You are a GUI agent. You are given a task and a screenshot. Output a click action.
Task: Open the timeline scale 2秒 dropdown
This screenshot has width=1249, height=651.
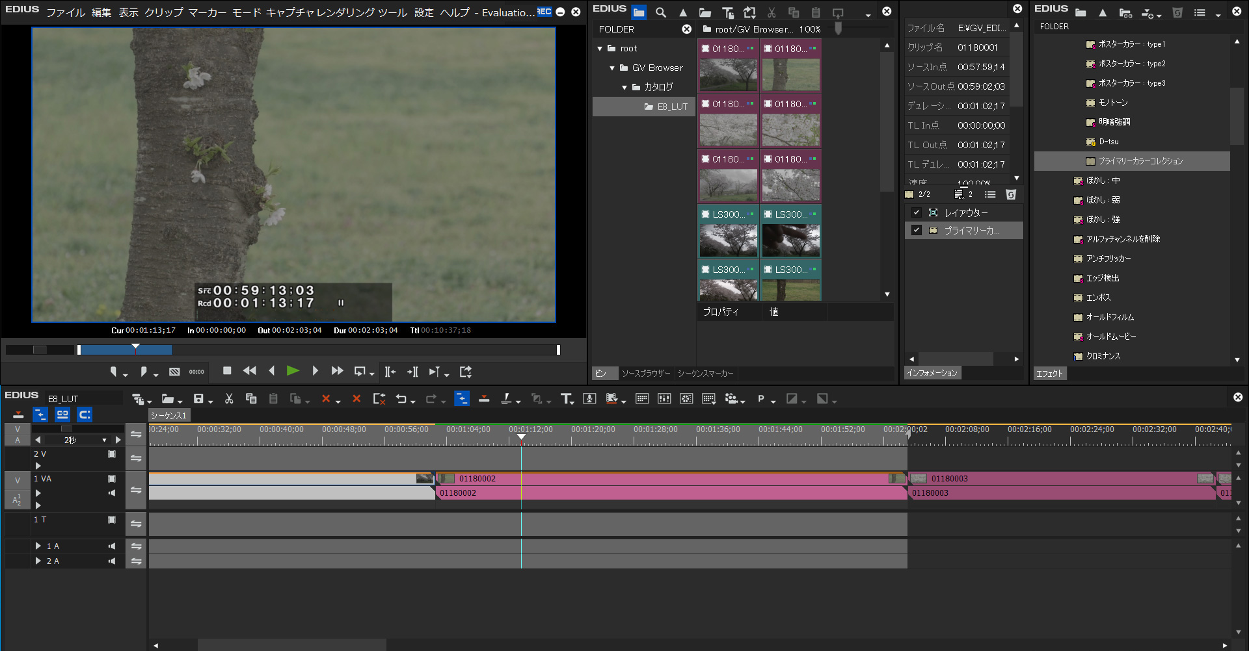[104, 440]
